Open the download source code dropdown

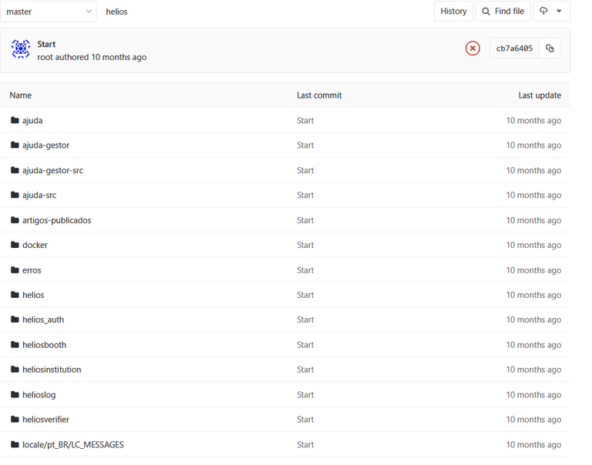point(551,12)
